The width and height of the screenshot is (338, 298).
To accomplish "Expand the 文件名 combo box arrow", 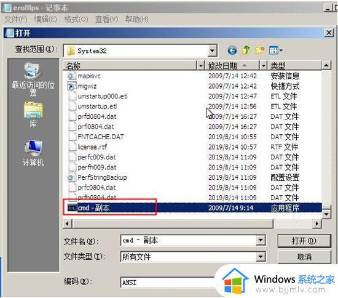I will pos(261,240).
